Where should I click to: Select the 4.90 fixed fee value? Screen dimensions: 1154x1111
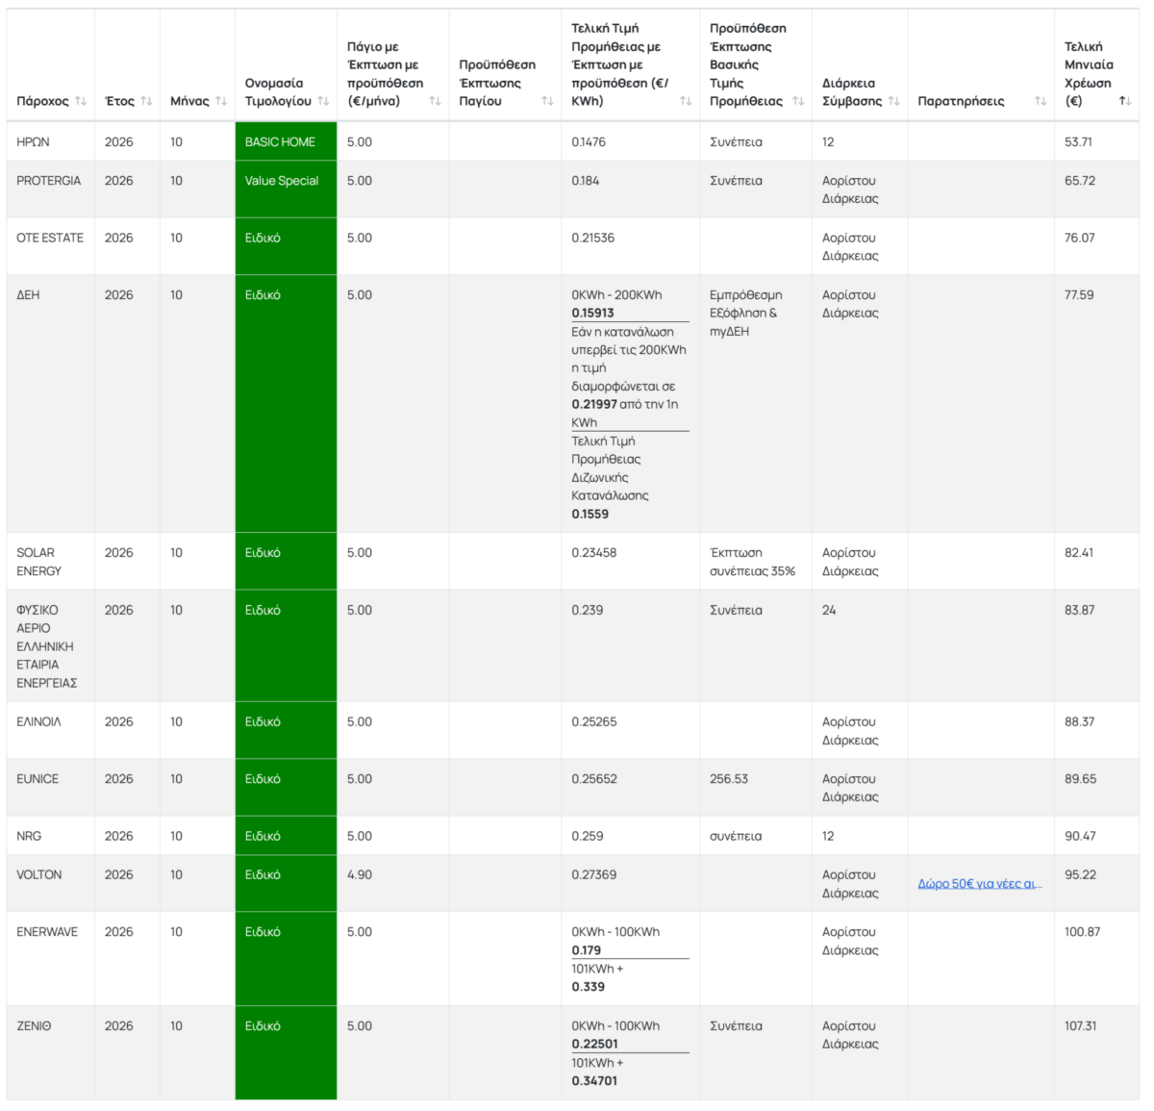[x=360, y=874]
